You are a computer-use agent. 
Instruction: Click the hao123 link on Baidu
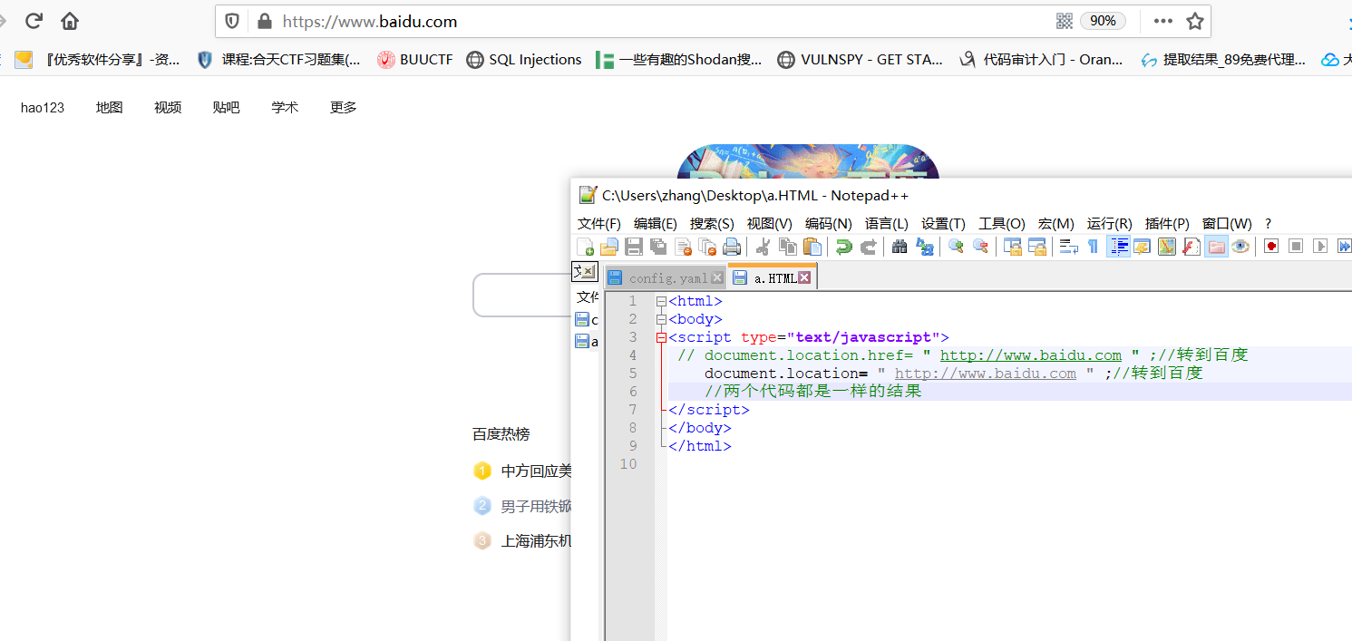point(43,107)
